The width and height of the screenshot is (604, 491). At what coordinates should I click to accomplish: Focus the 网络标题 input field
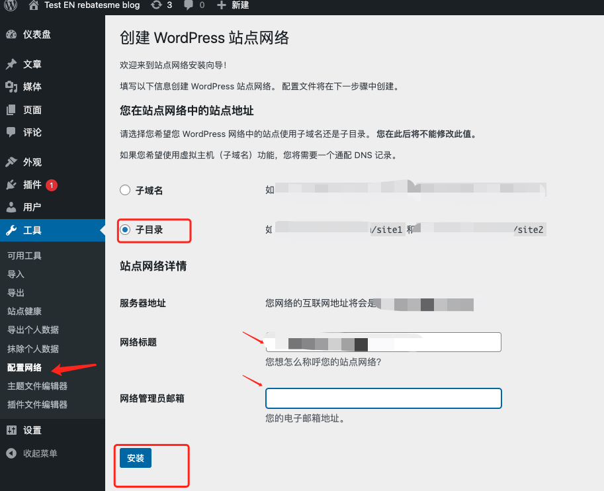[x=383, y=342]
